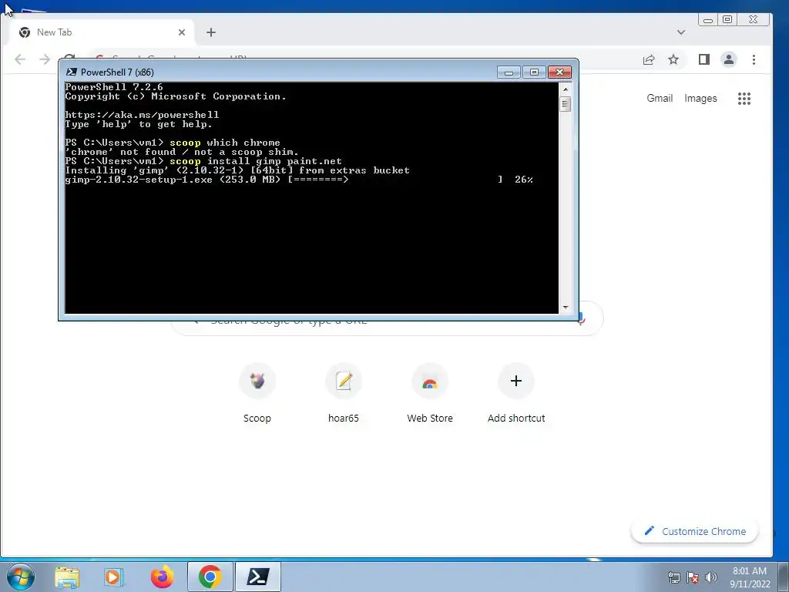Open Chrome profile avatar
The width and height of the screenshot is (789, 592).
click(729, 59)
